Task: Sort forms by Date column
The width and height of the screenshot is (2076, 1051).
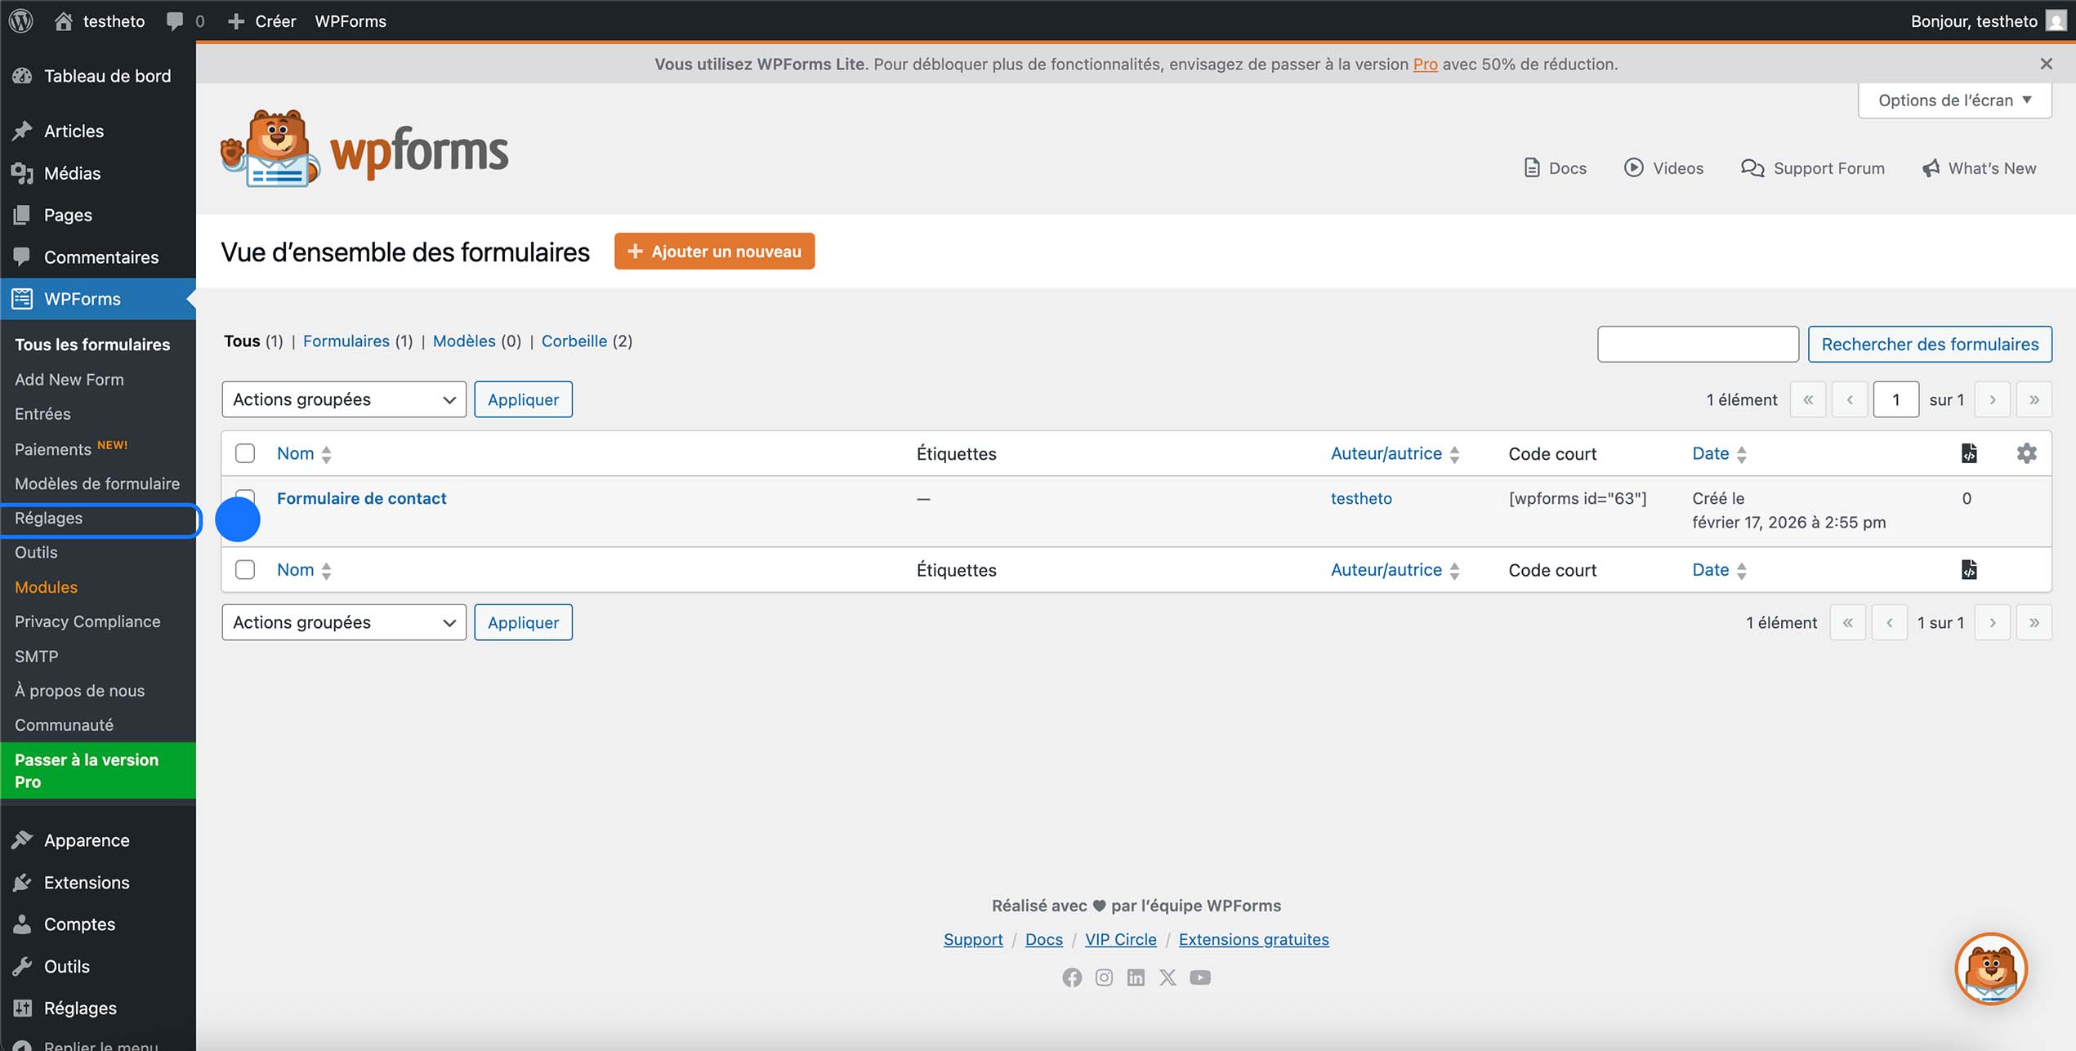Action: coord(1711,453)
